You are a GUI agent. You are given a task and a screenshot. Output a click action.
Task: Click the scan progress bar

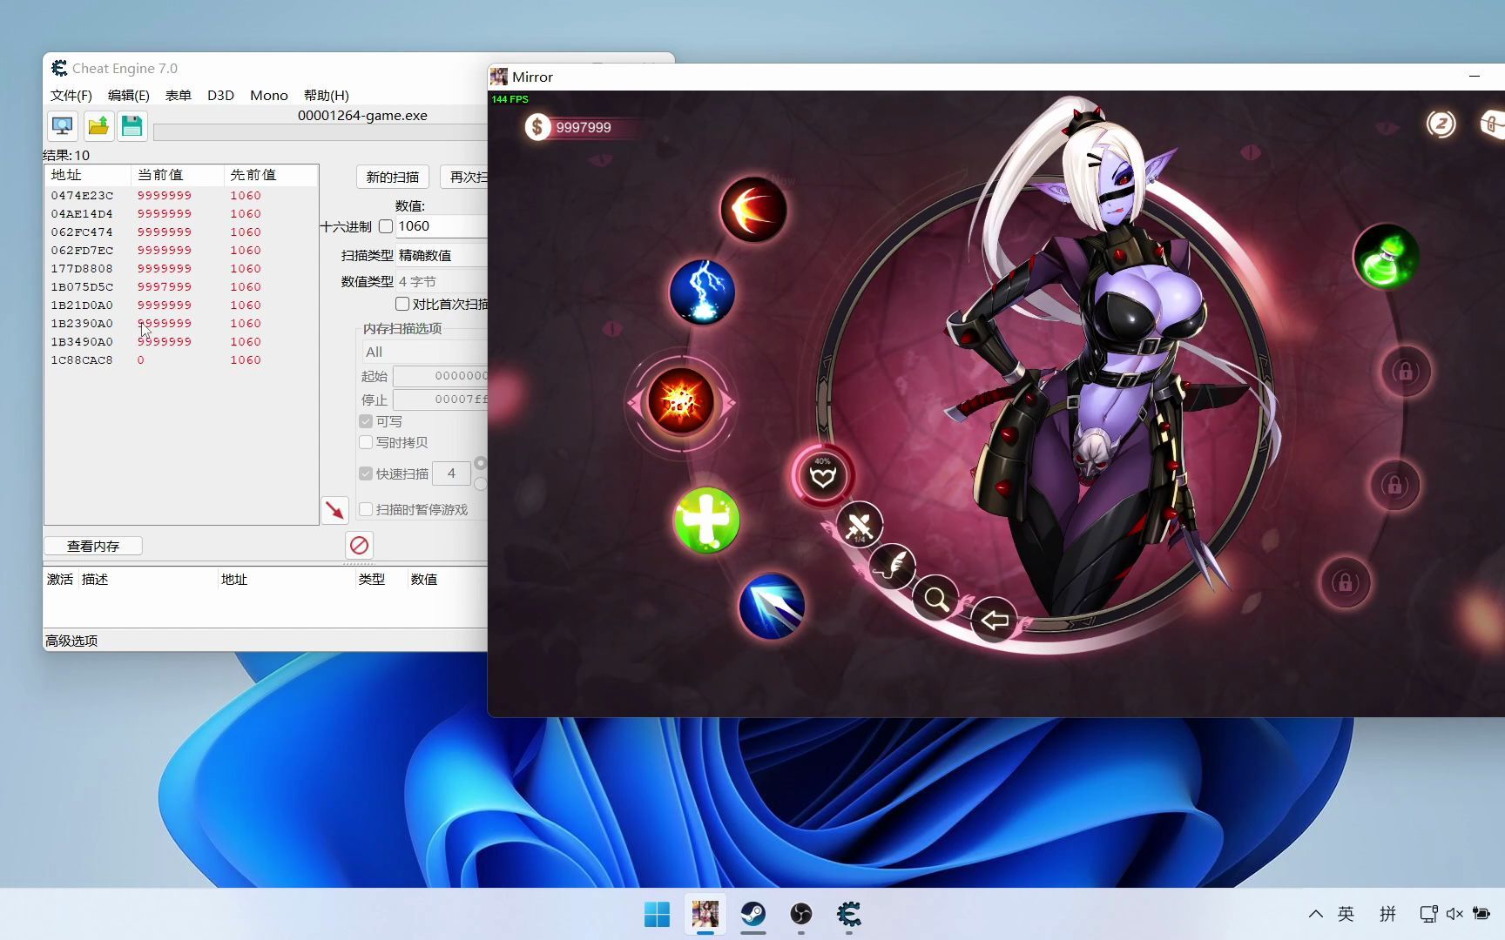(x=321, y=132)
